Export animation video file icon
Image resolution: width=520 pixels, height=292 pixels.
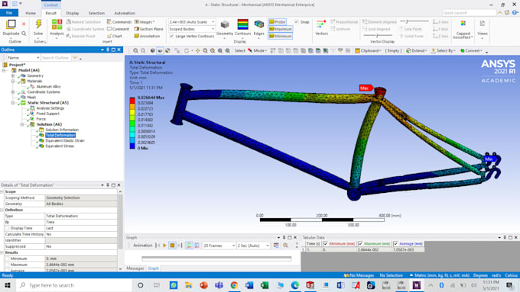coord(276,245)
